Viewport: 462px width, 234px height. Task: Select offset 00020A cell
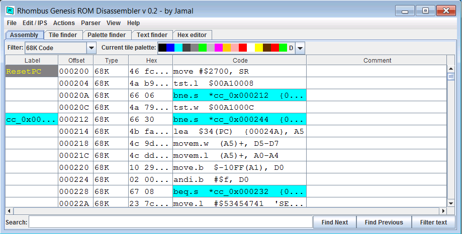pyautogui.click(x=76, y=95)
